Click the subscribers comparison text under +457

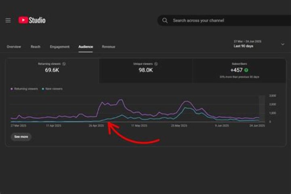(x=239, y=77)
